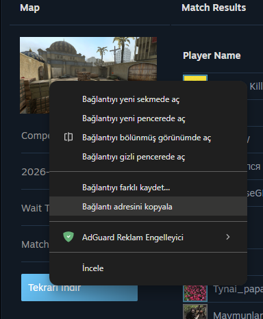Click the 2026- date text
263x319 pixels.
point(35,172)
